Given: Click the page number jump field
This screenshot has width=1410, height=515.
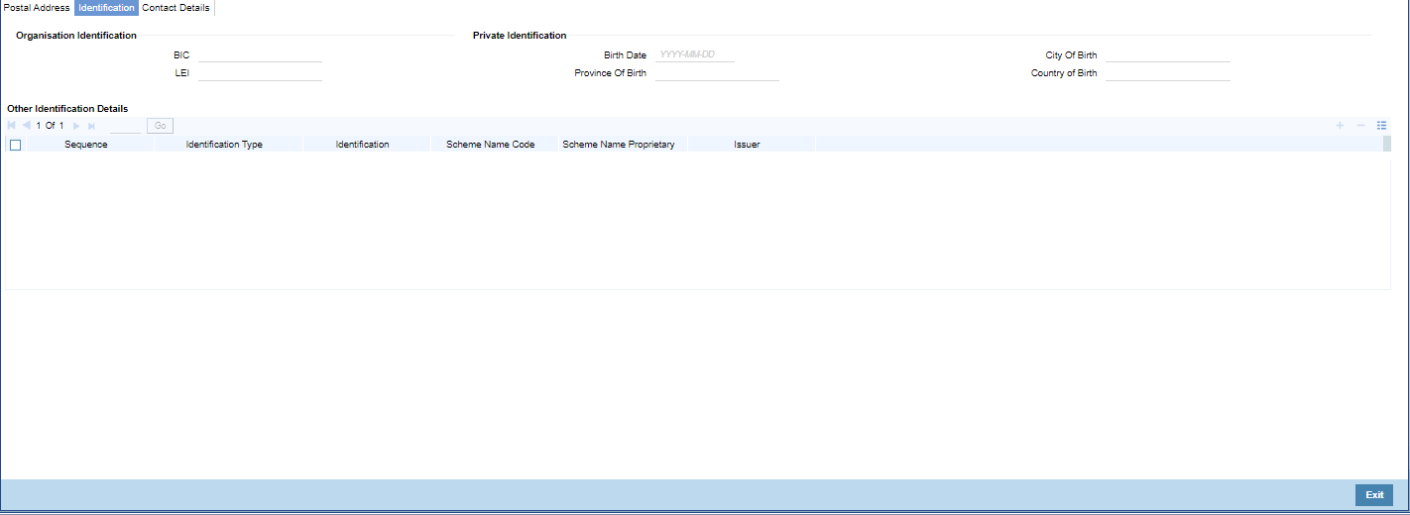Looking at the screenshot, I should click(126, 126).
